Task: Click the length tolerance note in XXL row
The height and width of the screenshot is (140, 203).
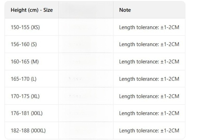Action: (149, 113)
